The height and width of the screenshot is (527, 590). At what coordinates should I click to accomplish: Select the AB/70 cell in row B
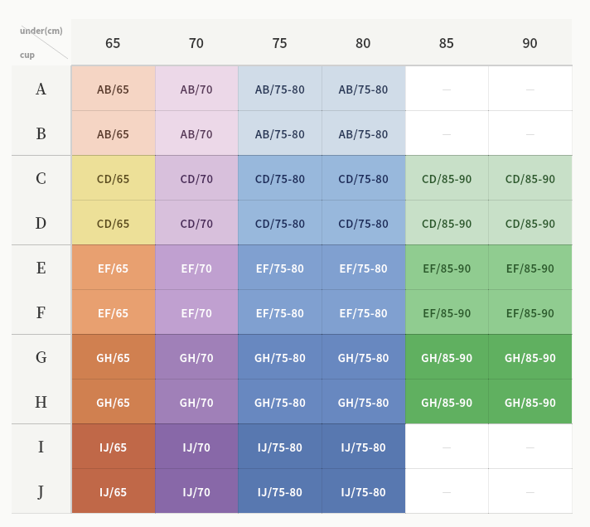coord(196,134)
